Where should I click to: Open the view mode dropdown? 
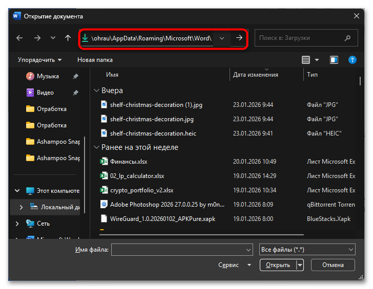(x=317, y=60)
